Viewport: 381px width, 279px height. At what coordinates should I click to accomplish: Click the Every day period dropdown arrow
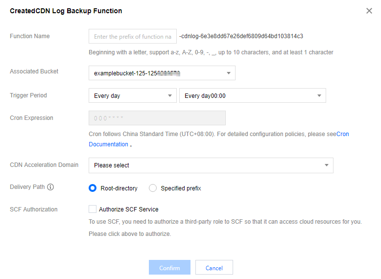point(169,96)
